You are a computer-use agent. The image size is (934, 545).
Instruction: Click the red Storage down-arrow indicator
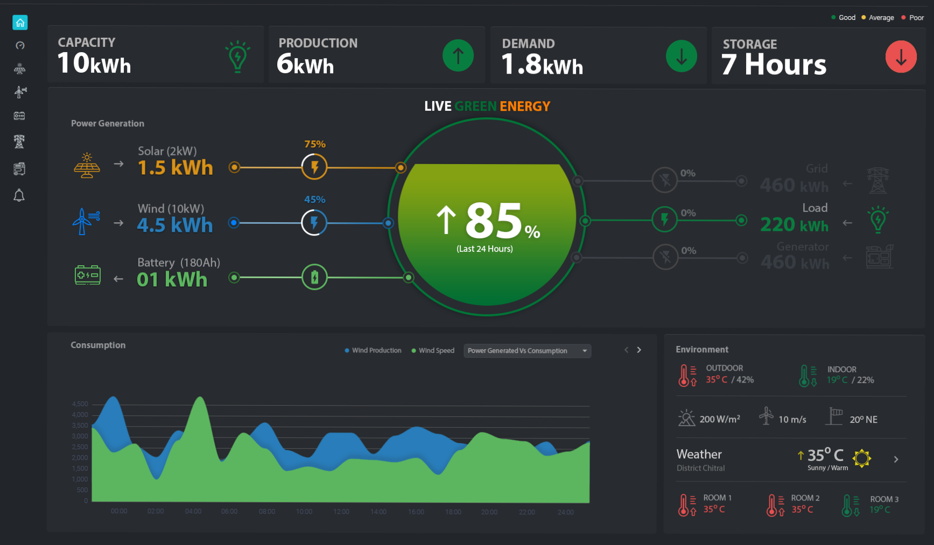901,56
